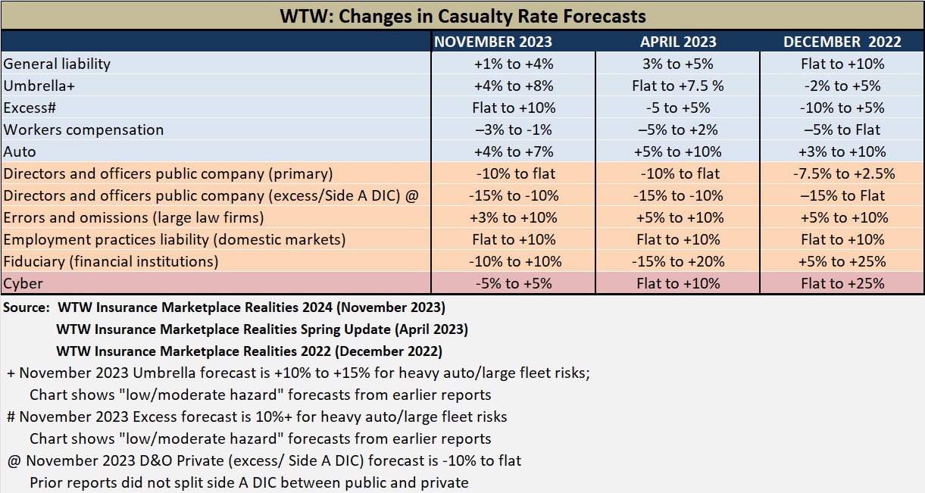Click the Workers compensation row label
The image size is (925, 493).
pyautogui.click(x=83, y=129)
